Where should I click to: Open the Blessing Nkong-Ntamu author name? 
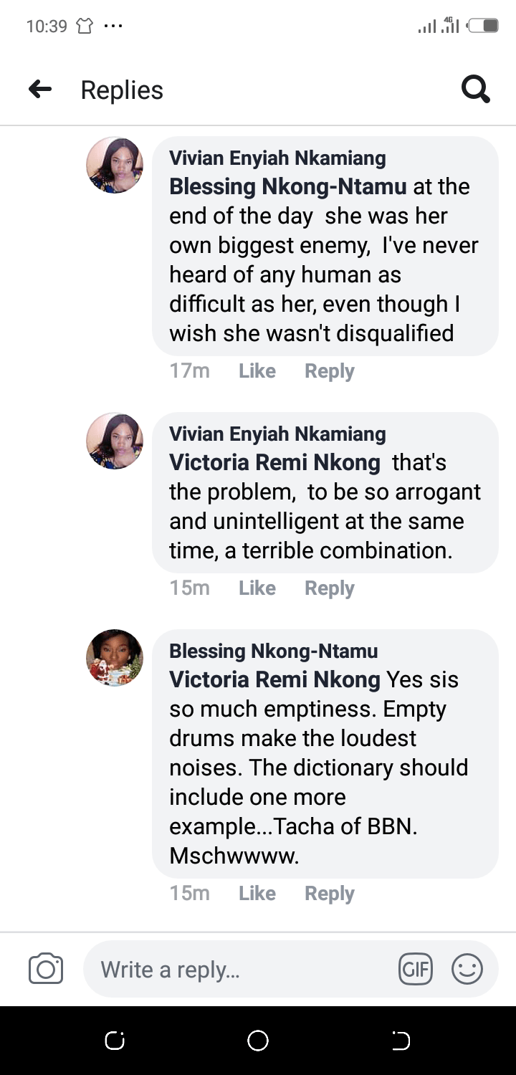[x=273, y=651]
